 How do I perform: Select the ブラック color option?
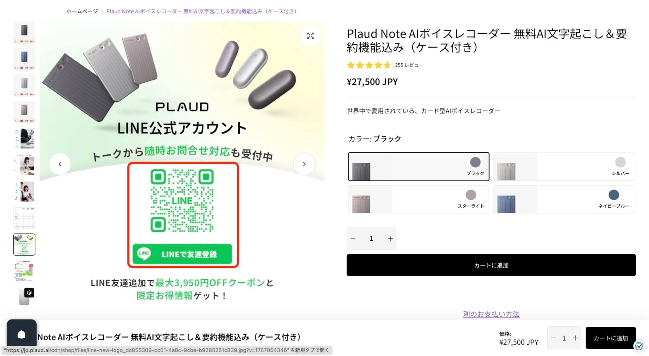click(x=418, y=167)
